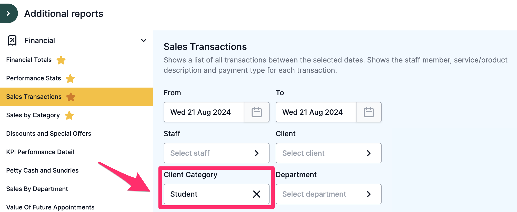Click the From date text field
This screenshot has height=212, width=517.
[x=204, y=112]
